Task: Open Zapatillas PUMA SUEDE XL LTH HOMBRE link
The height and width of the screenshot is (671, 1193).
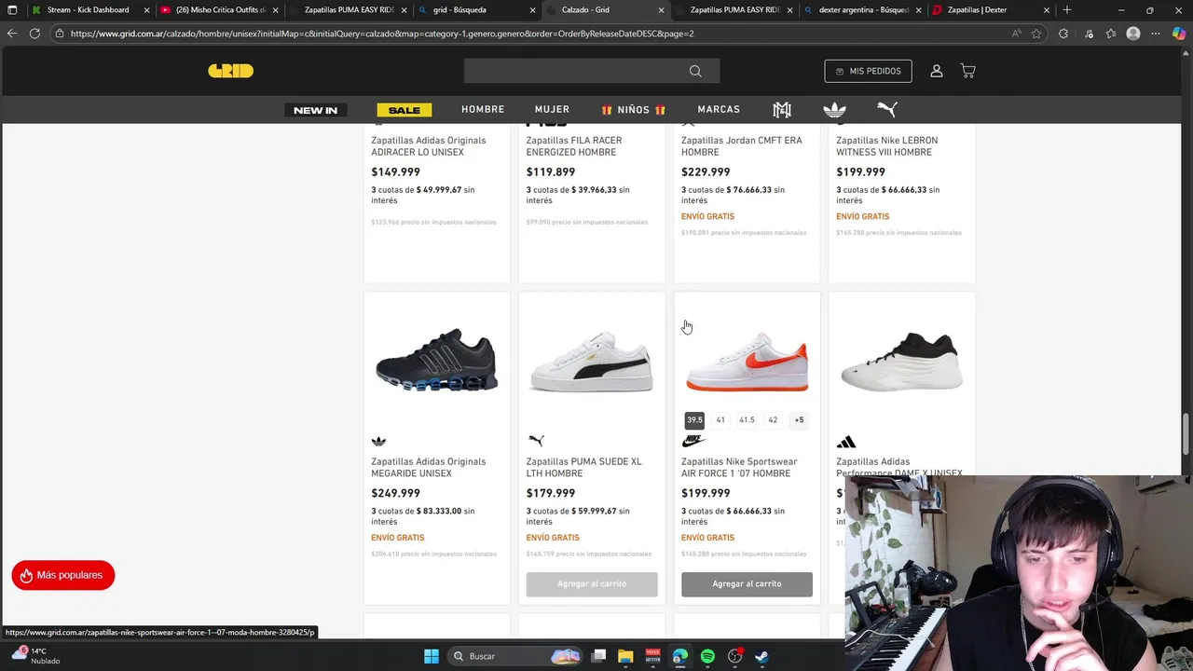Action: click(583, 467)
